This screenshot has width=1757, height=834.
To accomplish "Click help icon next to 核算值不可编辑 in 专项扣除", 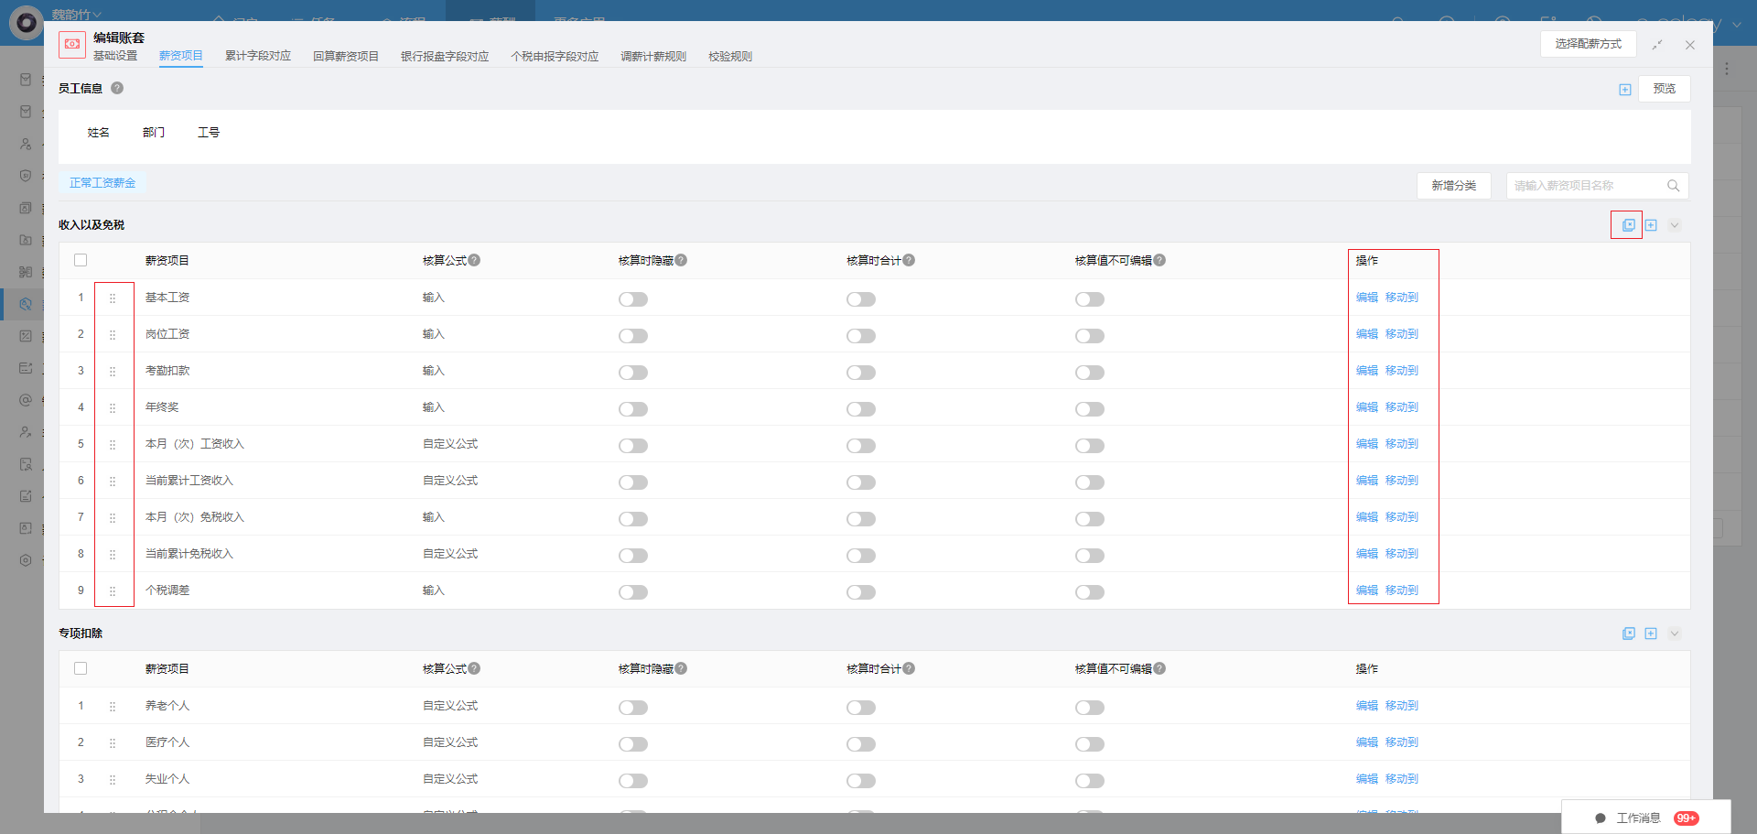I will 1159,668.
